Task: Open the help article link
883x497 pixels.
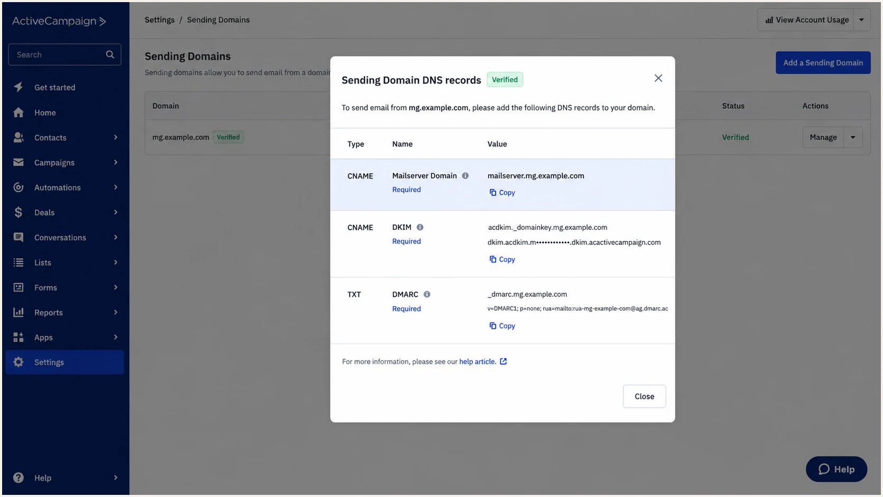Action: pyautogui.click(x=477, y=362)
